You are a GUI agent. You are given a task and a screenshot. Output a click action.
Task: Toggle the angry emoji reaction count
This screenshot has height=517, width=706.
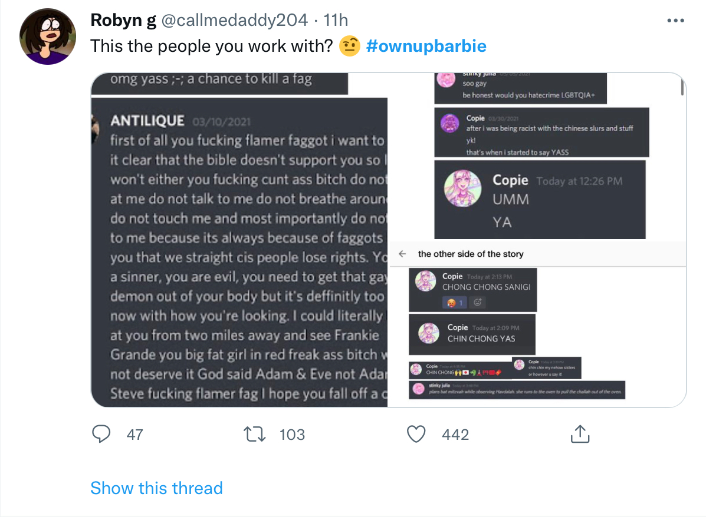pos(454,303)
